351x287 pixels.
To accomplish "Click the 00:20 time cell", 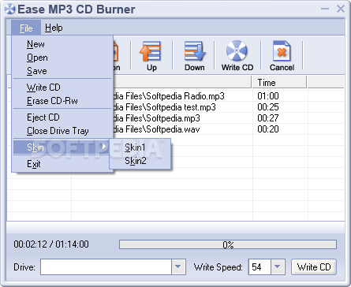I will tap(268, 129).
